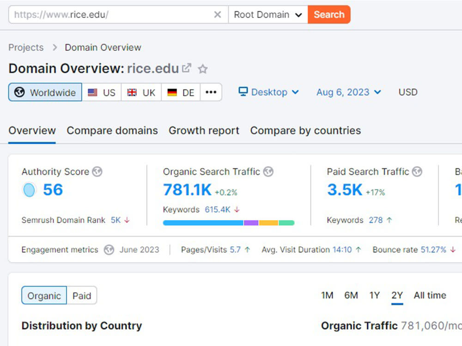Toggle Paid distribution view
The height and width of the screenshot is (346, 462).
click(x=82, y=295)
